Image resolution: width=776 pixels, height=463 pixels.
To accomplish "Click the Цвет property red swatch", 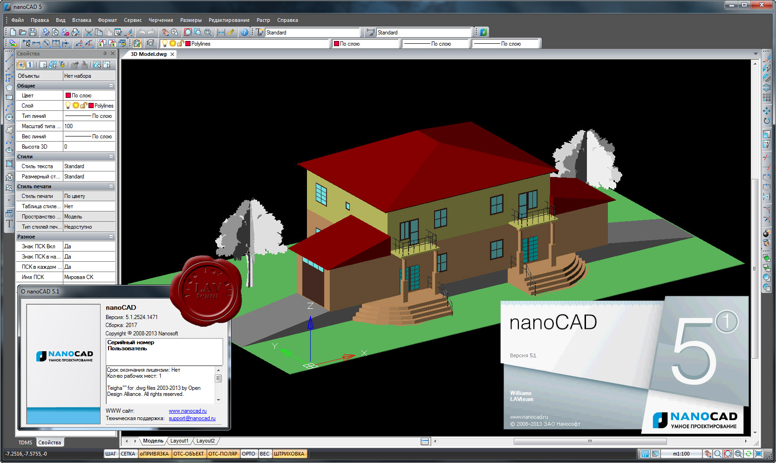I will (x=68, y=95).
